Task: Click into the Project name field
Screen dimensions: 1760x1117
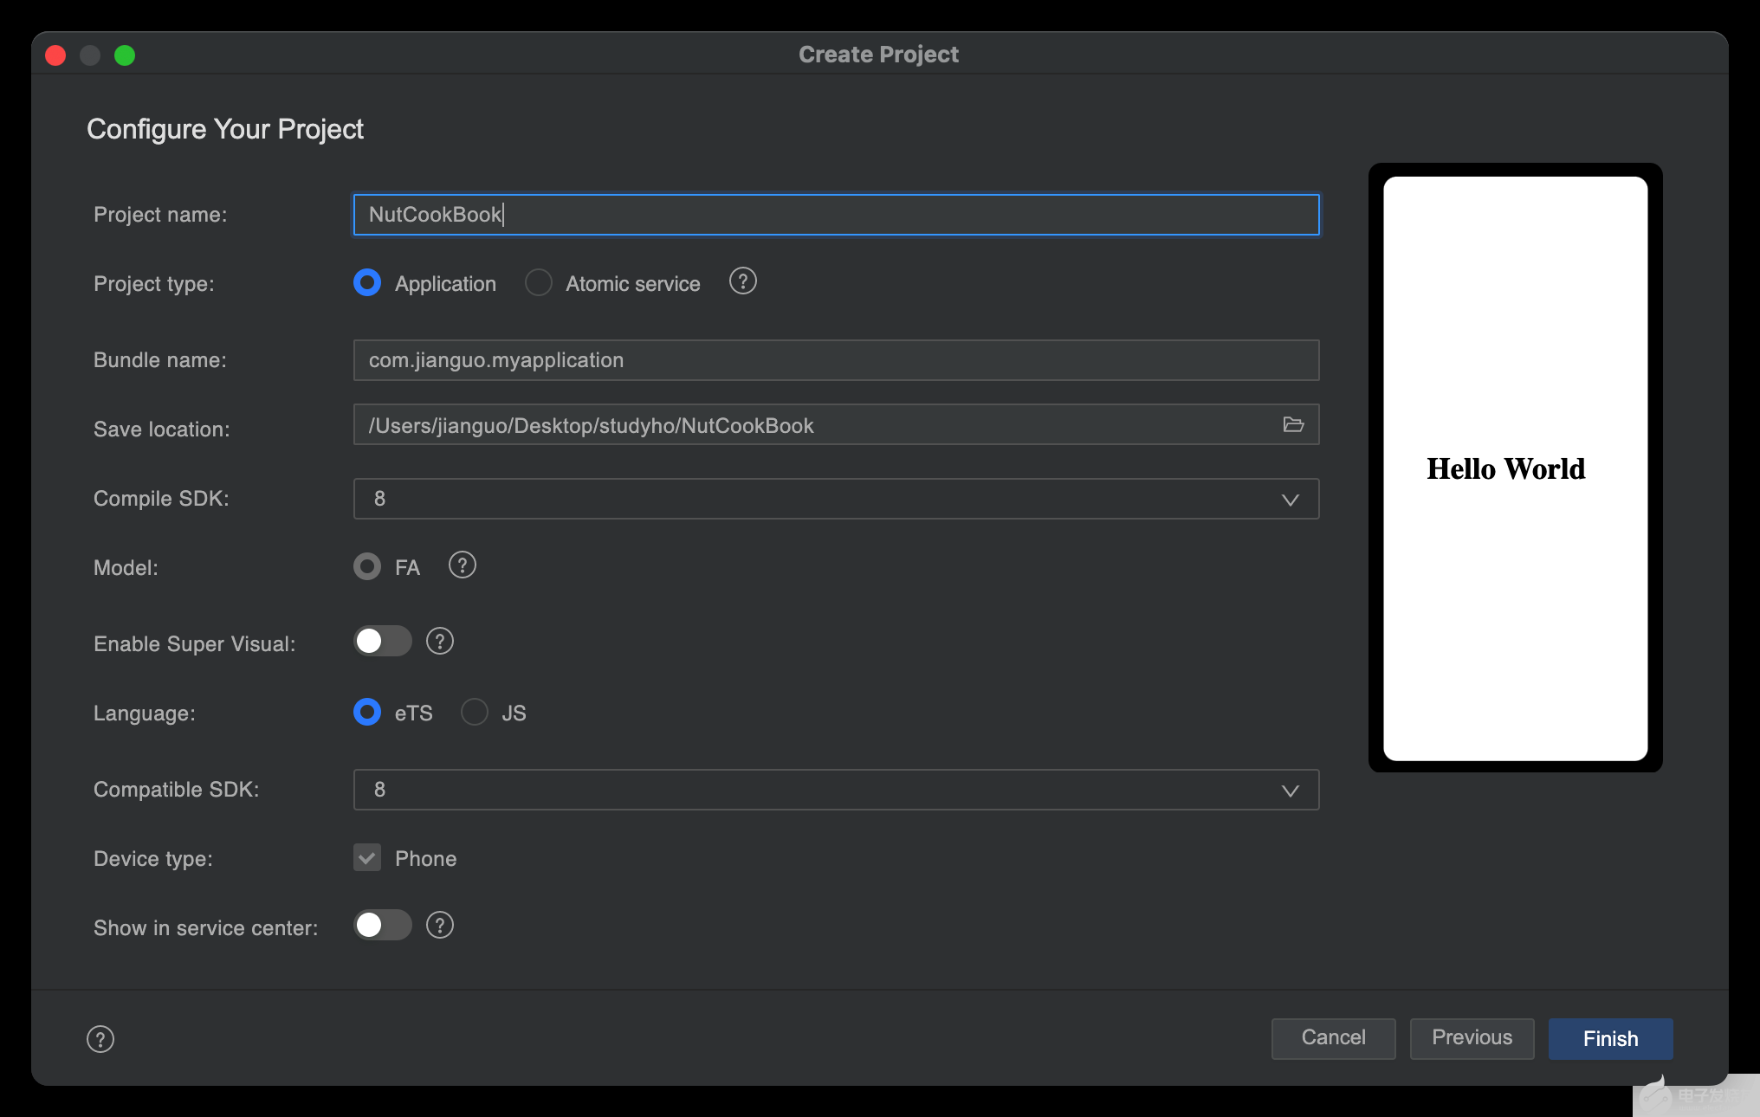Action: 836,215
